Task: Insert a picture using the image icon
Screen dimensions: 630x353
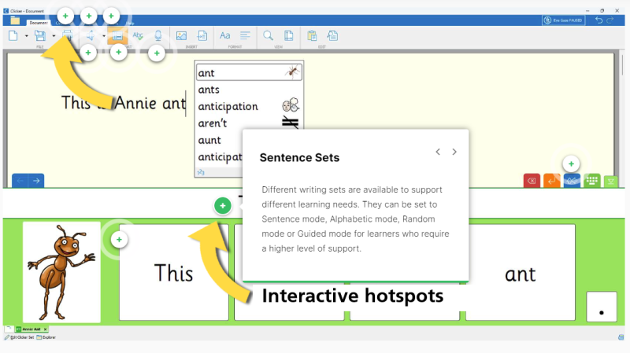Action: [x=181, y=35]
